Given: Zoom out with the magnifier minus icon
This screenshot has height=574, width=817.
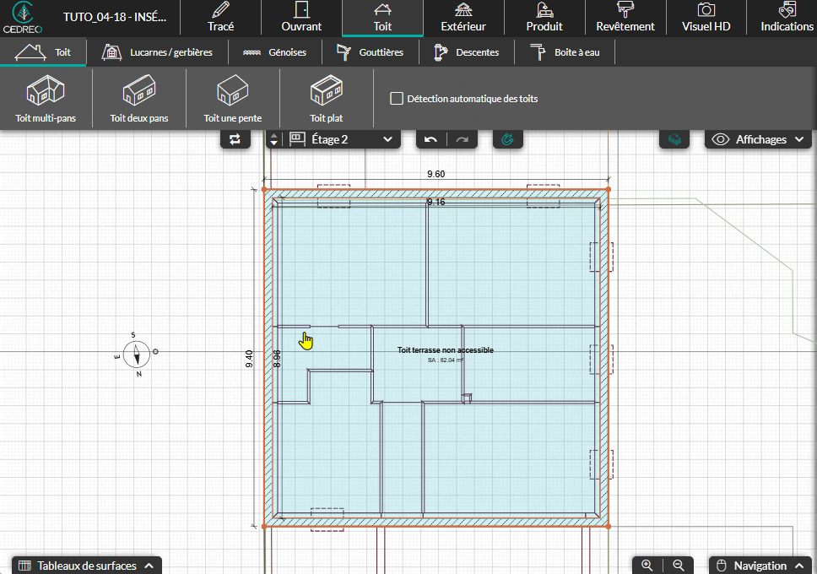Looking at the screenshot, I should coord(678,566).
